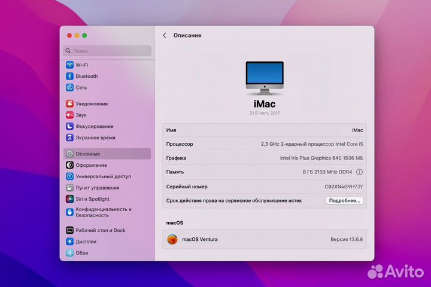This screenshot has height=287, width=431.
Task: Click the Подробнее… button
Action: [x=344, y=201]
